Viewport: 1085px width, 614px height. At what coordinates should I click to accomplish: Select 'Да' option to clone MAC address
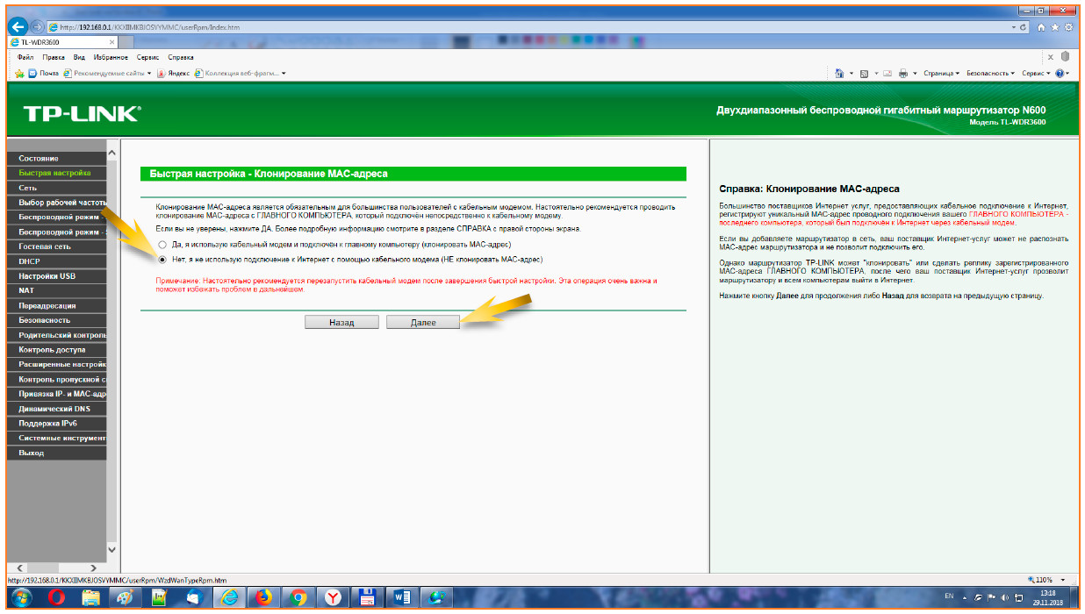coord(162,244)
